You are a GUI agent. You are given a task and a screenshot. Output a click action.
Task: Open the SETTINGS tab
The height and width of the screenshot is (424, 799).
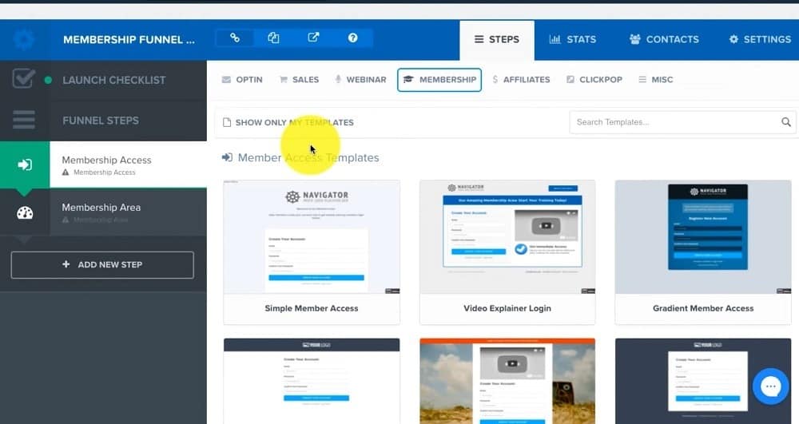[x=760, y=40]
